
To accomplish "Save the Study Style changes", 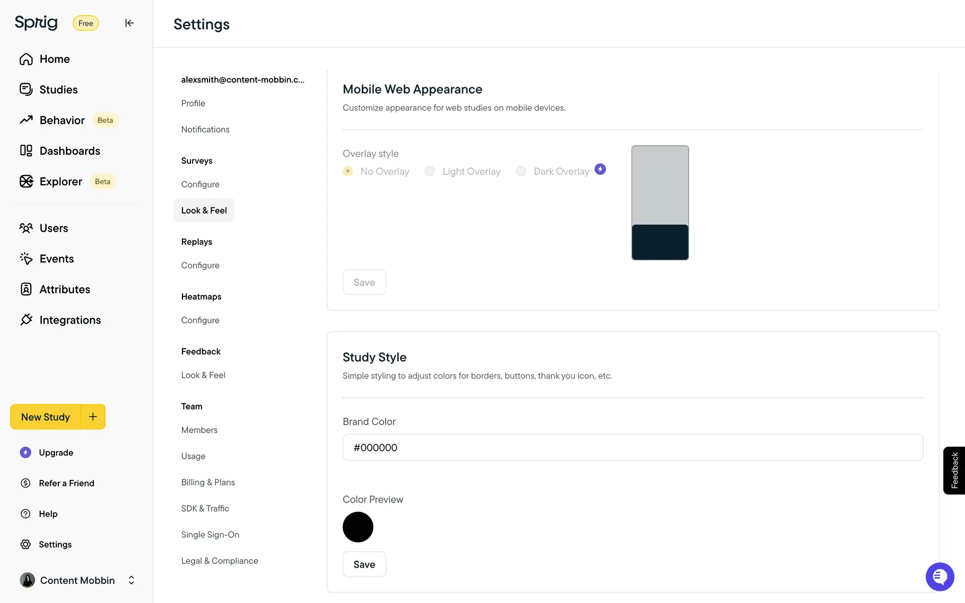I will (x=364, y=564).
